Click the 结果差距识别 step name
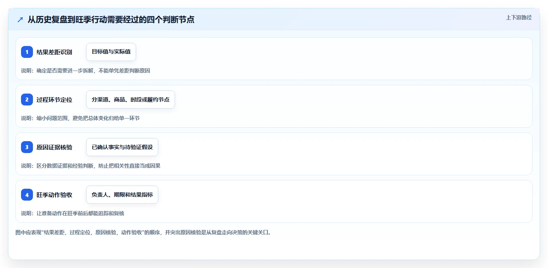The height and width of the screenshot is (268, 548). (54, 52)
